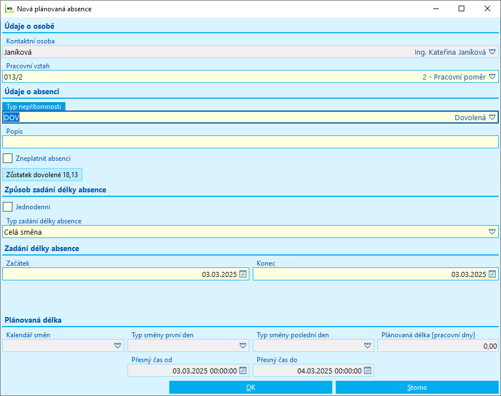Click the Zadání délky absence heading
The height and width of the screenshot is (396, 501).
click(42, 248)
